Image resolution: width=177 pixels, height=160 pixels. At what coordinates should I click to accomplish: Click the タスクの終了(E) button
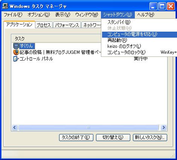pos(76,137)
